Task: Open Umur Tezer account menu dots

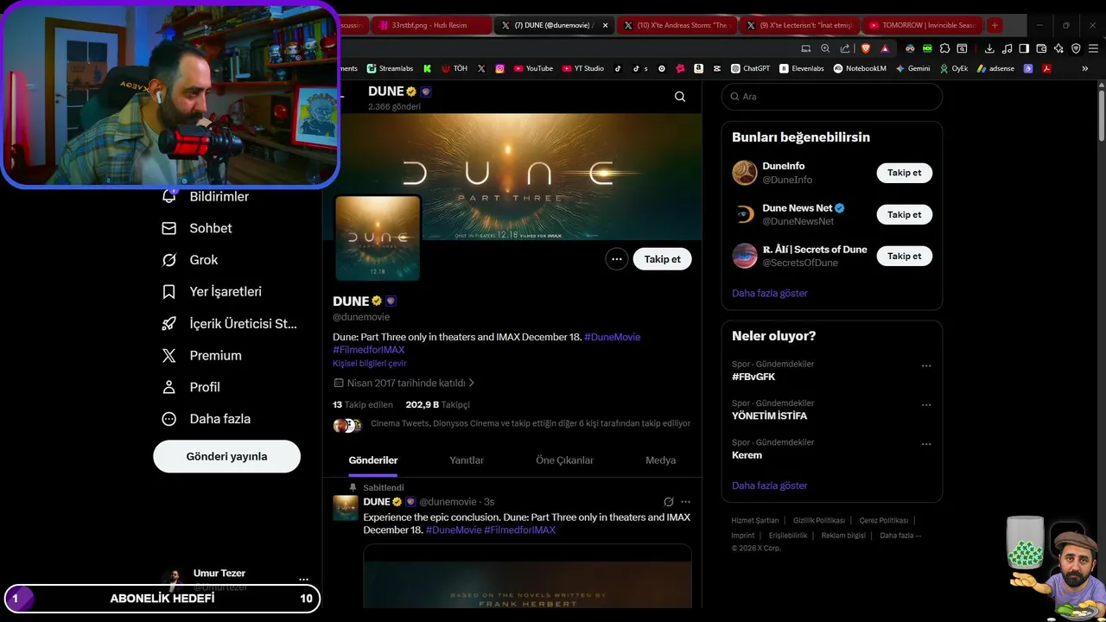Action: coord(303,580)
